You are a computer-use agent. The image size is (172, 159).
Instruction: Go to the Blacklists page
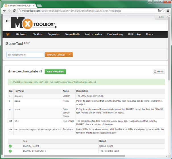(38, 34)
